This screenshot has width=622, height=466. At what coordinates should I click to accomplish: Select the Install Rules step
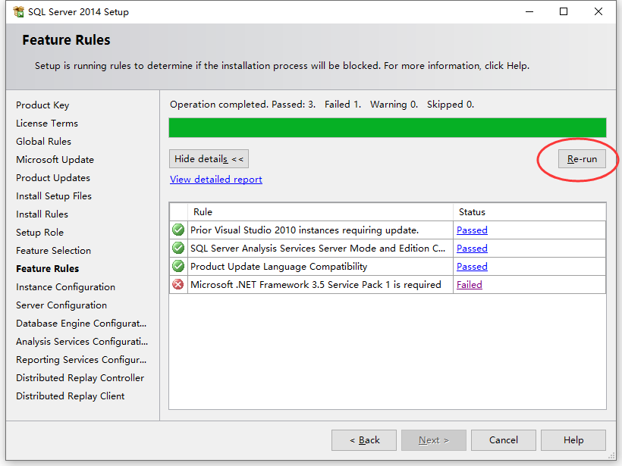coord(42,214)
